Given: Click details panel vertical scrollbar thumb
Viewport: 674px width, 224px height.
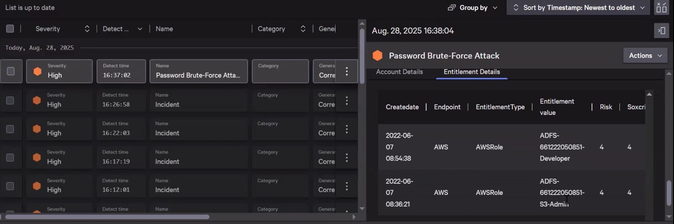Looking at the screenshot, I should pos(669,193).
